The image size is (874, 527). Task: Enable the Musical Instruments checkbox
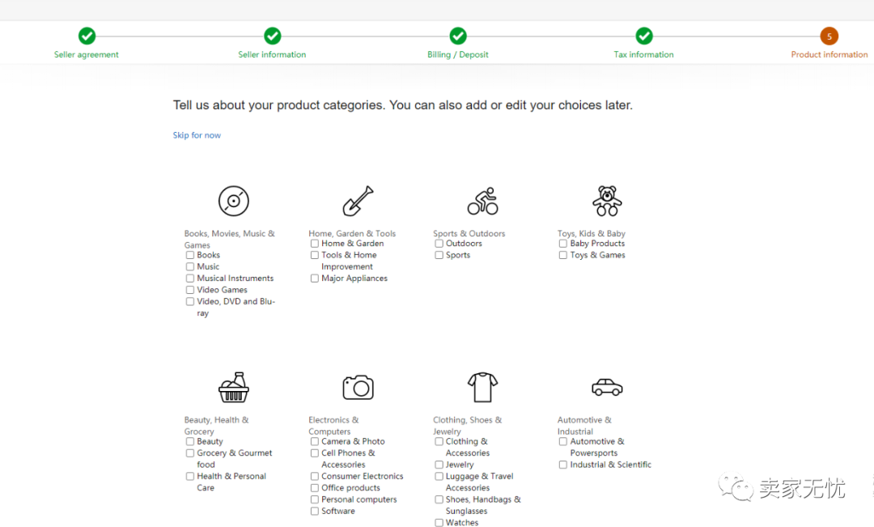[x=190, y=278]
